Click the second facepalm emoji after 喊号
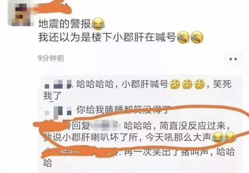 (x=197, y=37)
